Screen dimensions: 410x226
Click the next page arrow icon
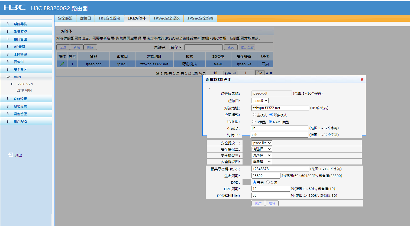[267, 73]
